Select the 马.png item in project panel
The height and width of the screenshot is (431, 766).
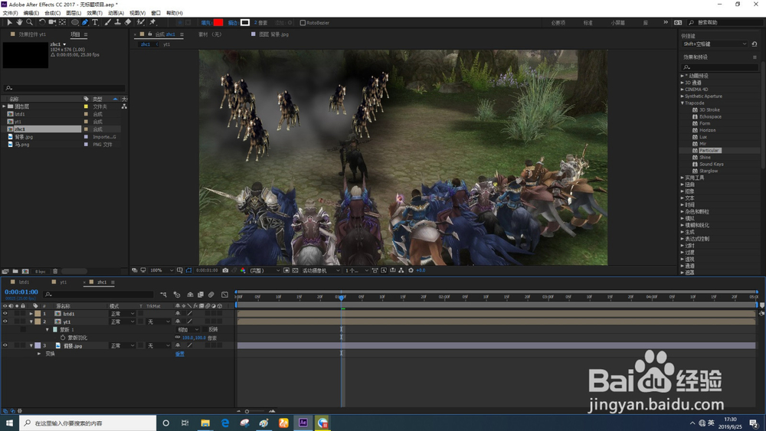(x=21, y=145)
